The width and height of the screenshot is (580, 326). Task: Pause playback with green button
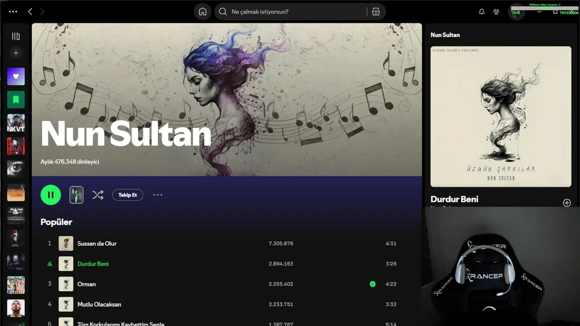pyautogui.click(x=51, y=195)
